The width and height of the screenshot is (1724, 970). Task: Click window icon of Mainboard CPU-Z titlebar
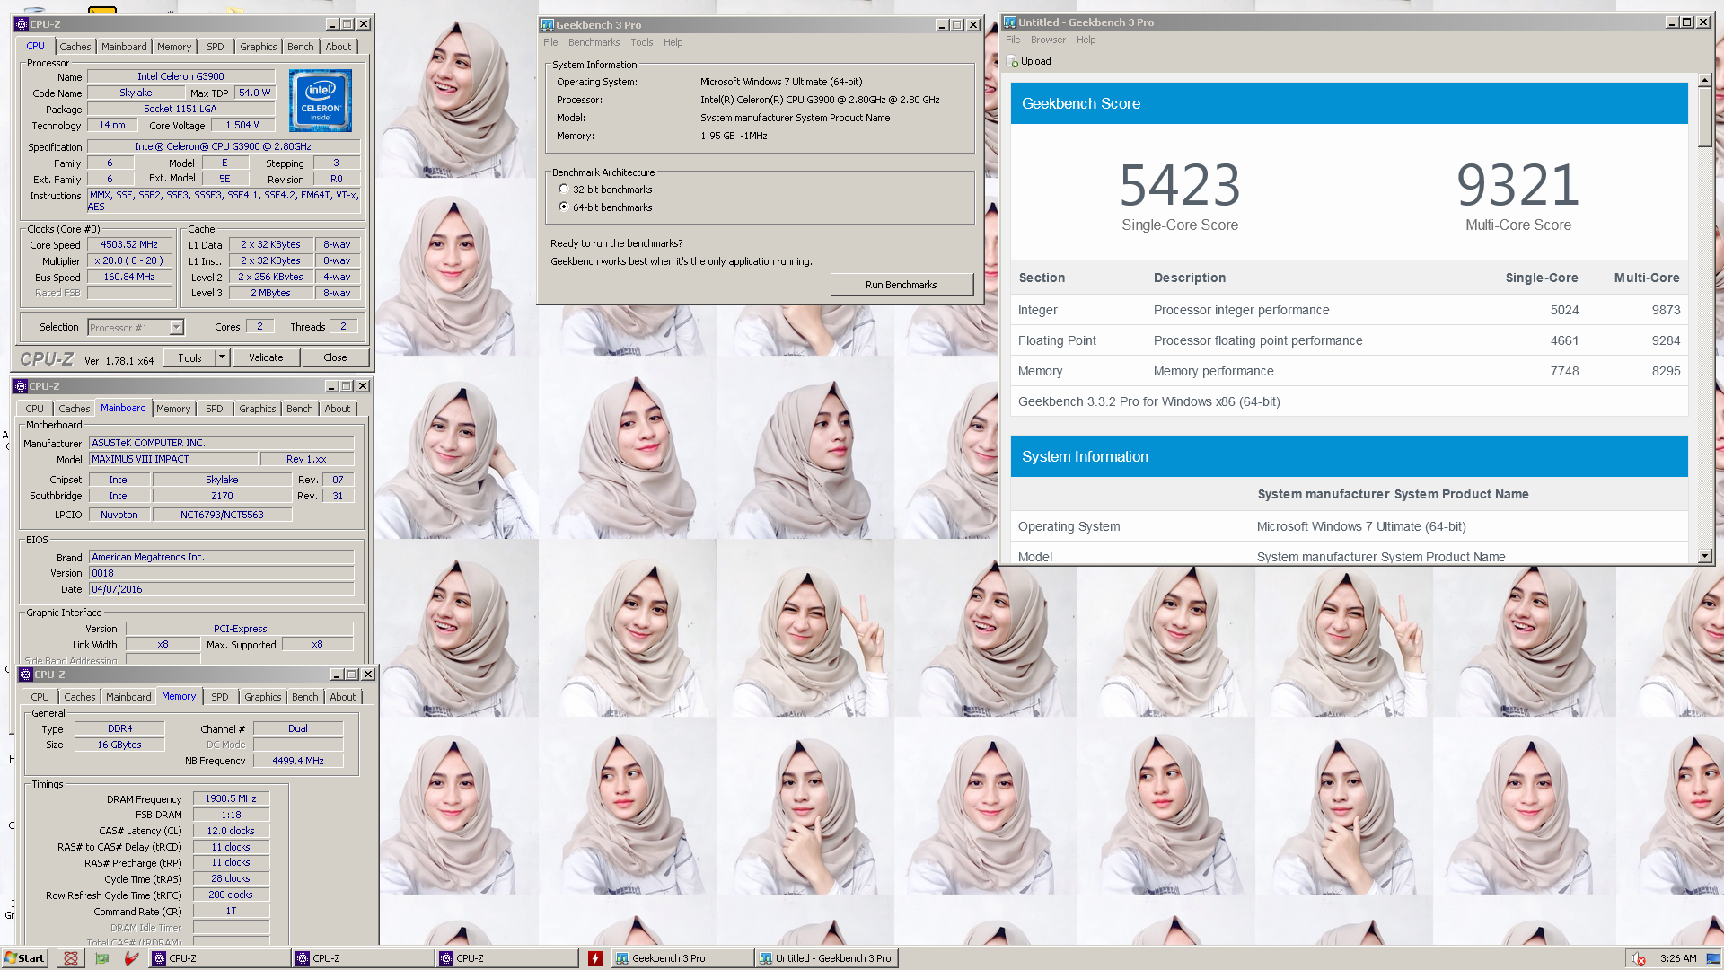click(x=20, y=386)
